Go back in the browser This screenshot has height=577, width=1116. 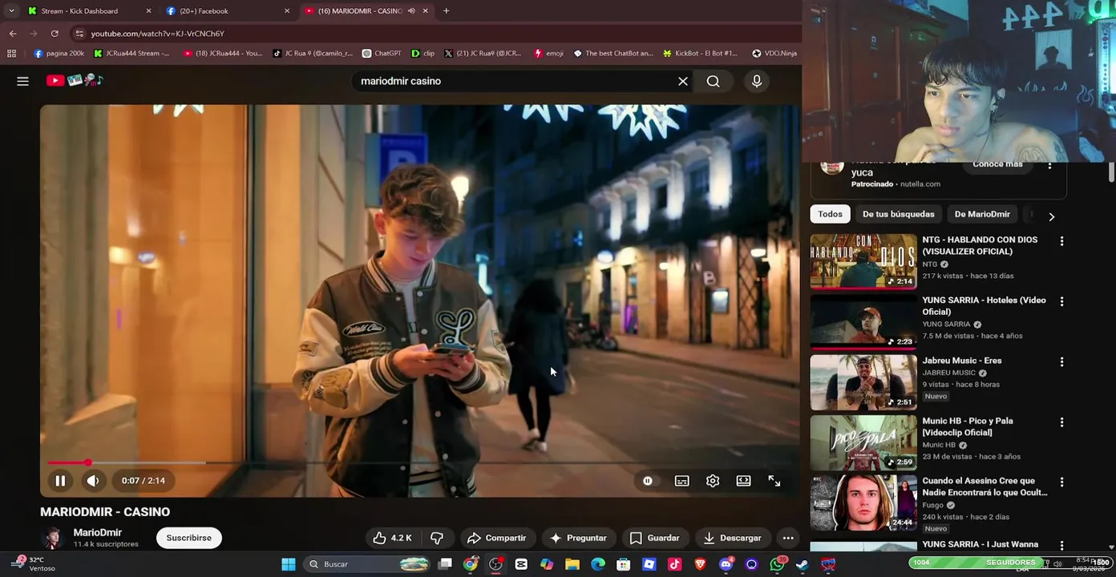[13, 34]
